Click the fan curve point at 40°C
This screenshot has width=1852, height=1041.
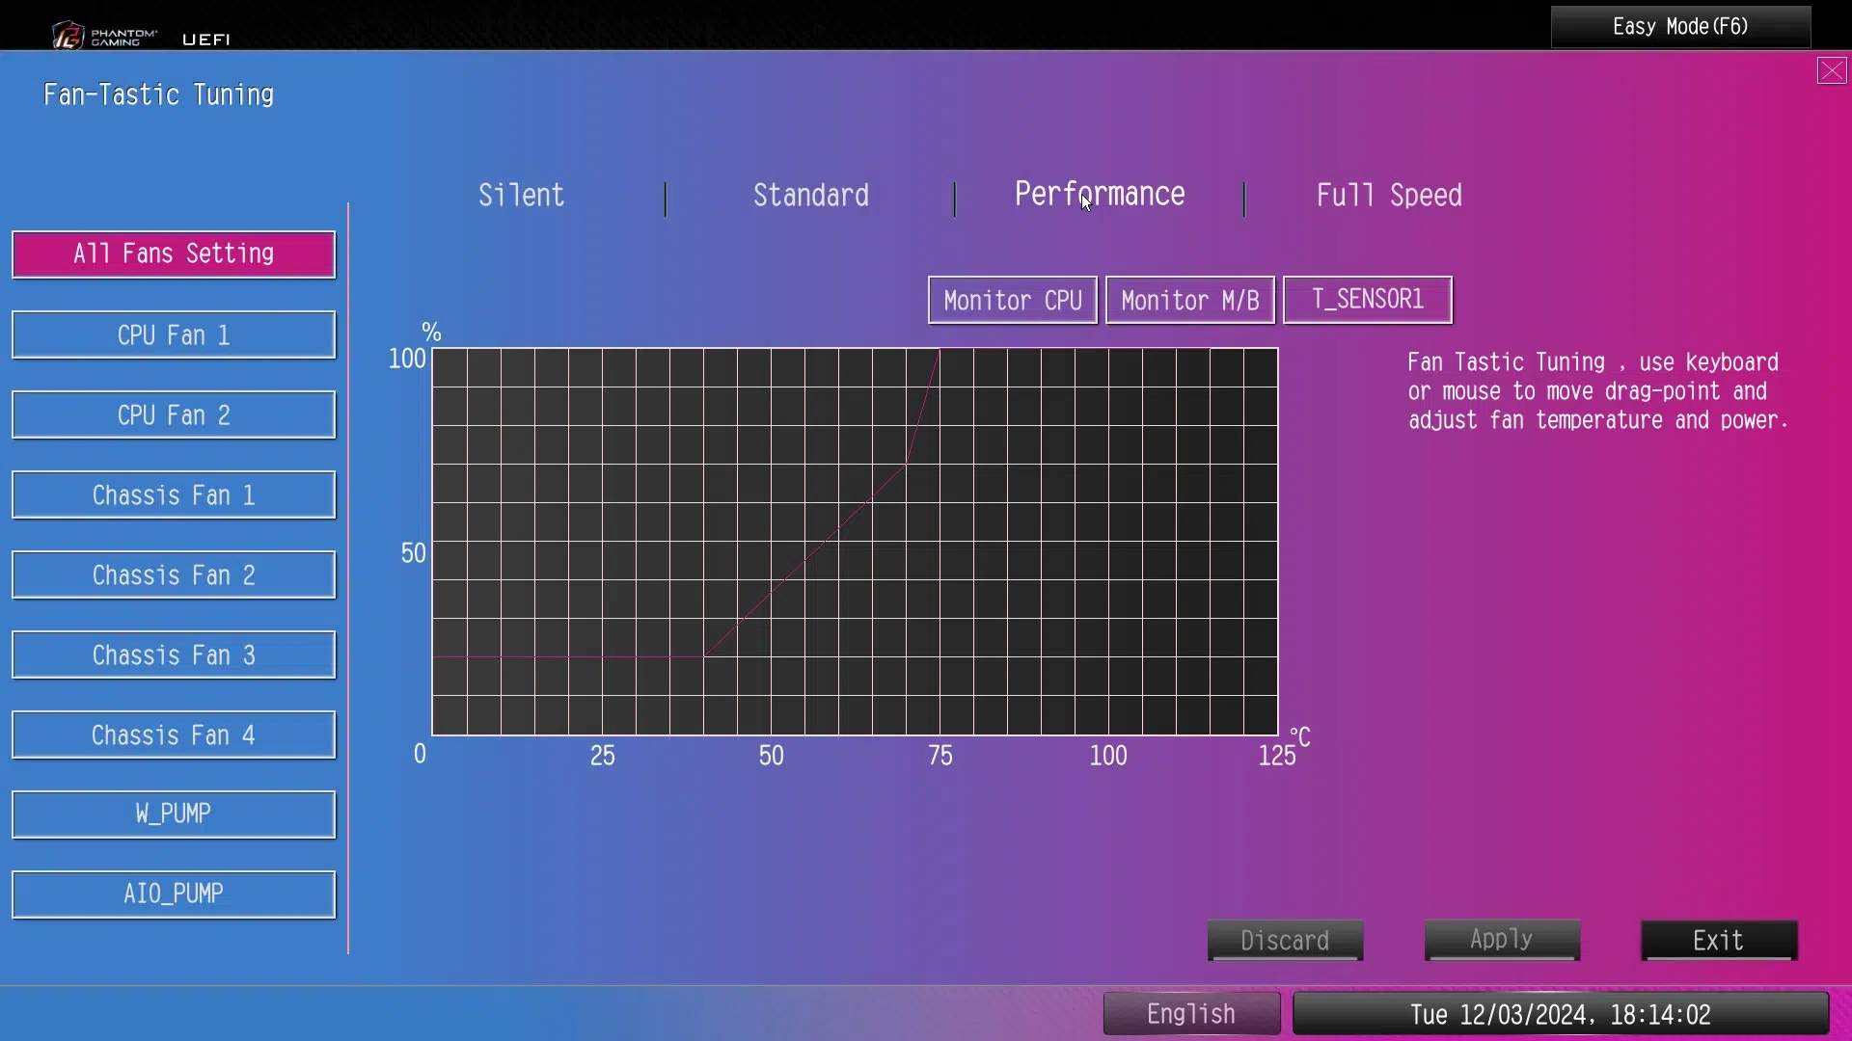click(x=703, y=656)
